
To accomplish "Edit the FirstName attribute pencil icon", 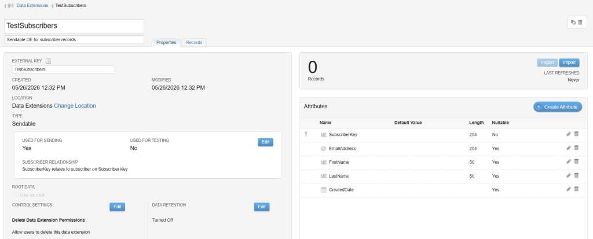I will [569, 161].
